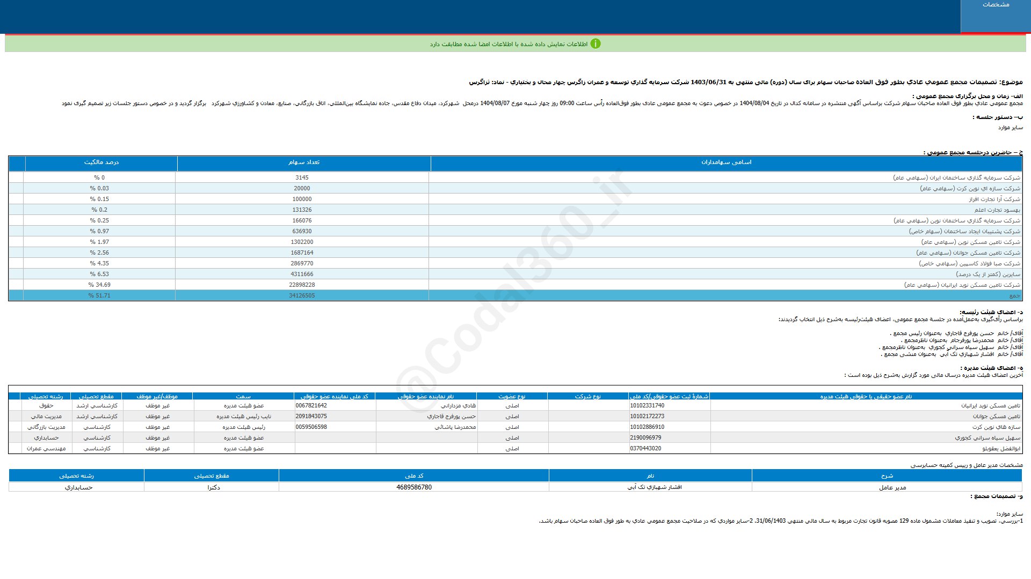Click the green info icon in notification bar
Screen dimensions: 1031x579
[x=595, y=44]
